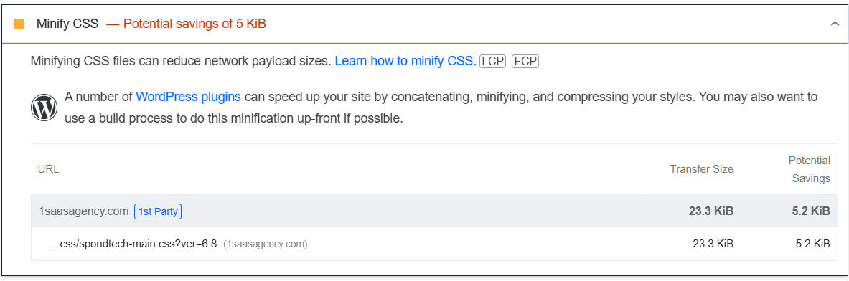
Task: Click the bold 5.2 KiB savings value
Action: 810,211
